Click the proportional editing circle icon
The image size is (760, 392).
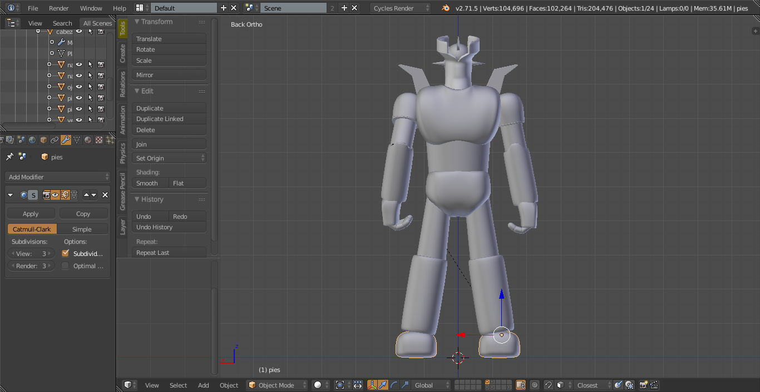click(535, 385)
